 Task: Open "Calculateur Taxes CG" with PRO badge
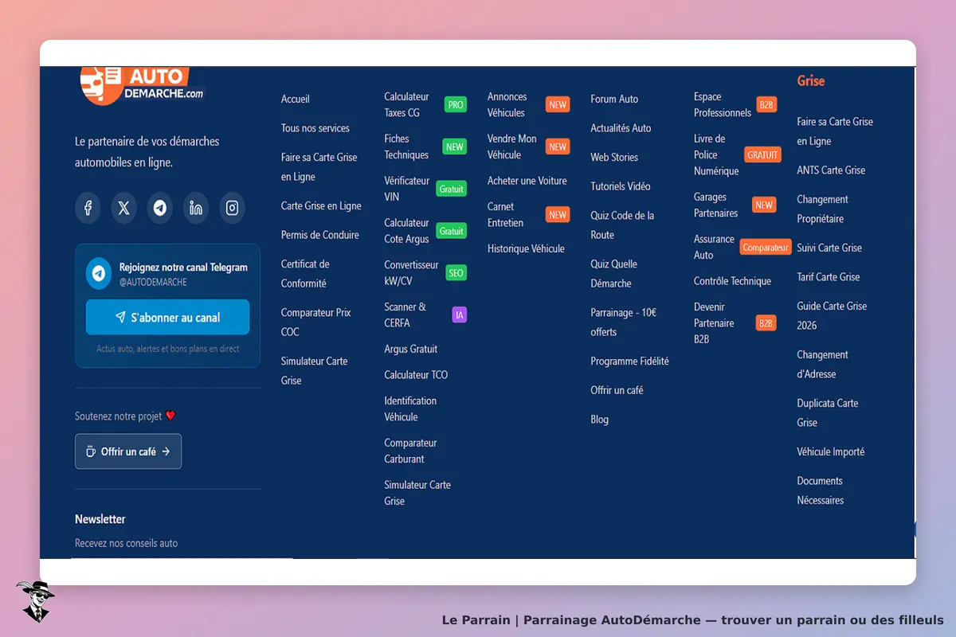(x=425, y=104)
